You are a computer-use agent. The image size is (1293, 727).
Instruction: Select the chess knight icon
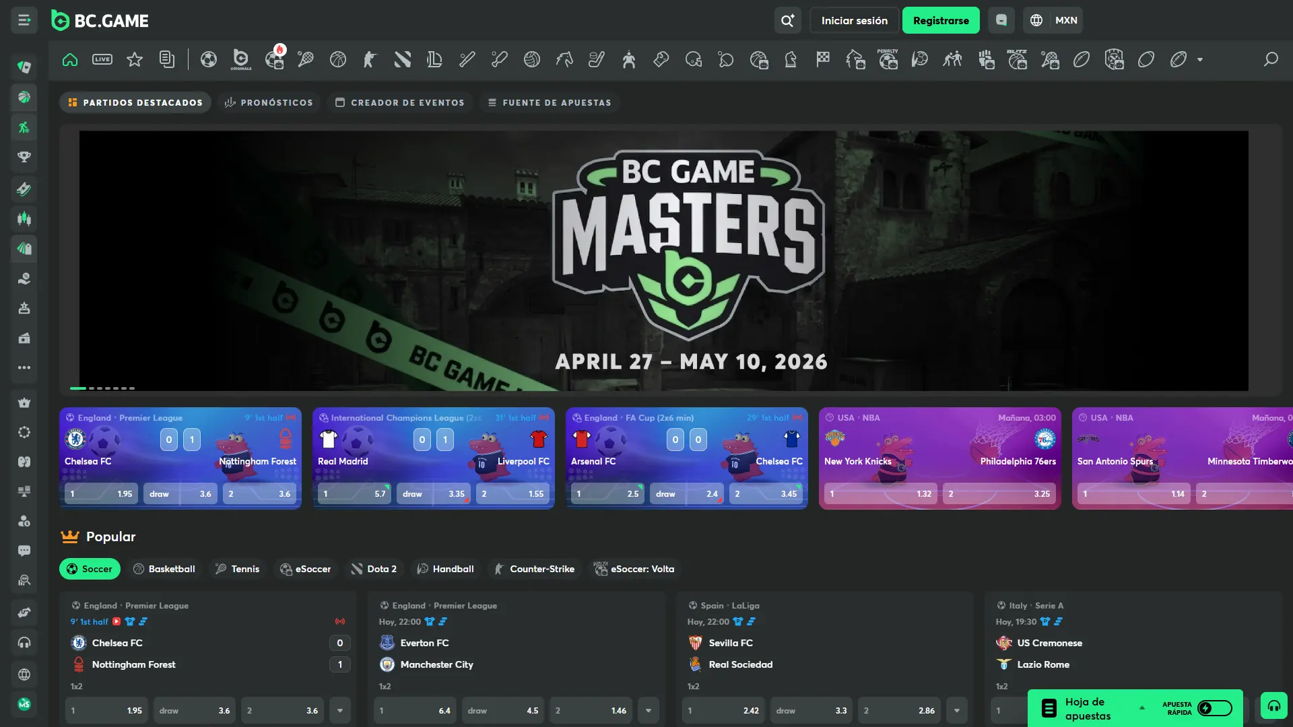point(791,59)
